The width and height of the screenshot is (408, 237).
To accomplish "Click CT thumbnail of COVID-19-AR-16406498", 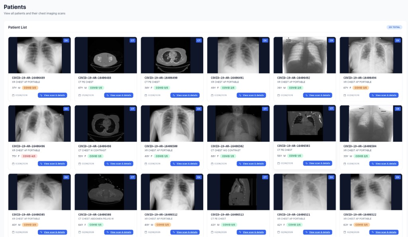I will pos(106,123).
